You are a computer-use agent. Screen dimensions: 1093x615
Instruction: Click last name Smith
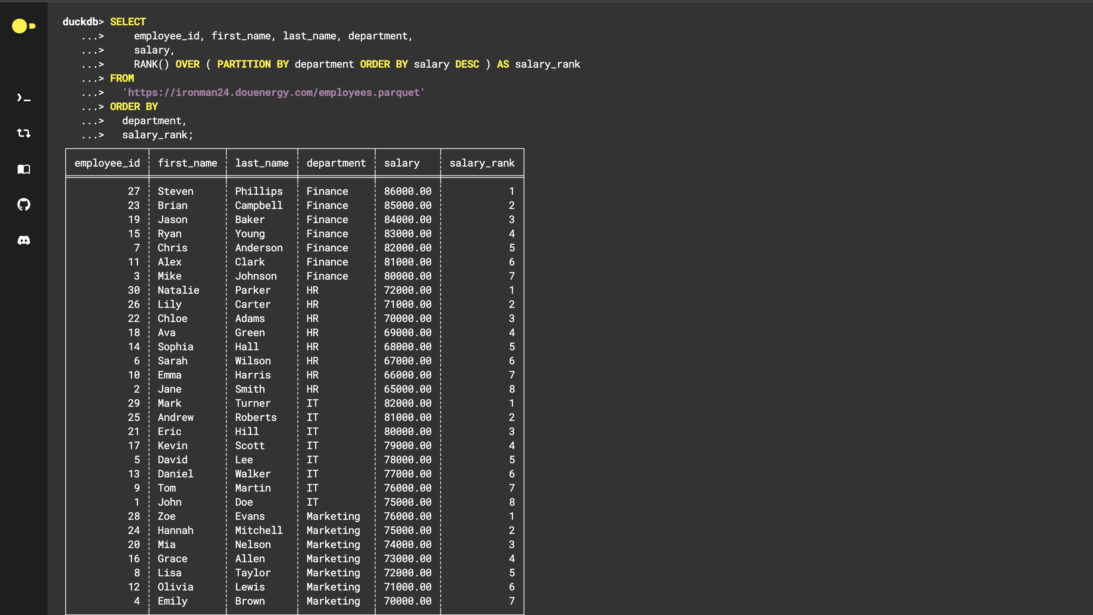[x=250, y=389]
